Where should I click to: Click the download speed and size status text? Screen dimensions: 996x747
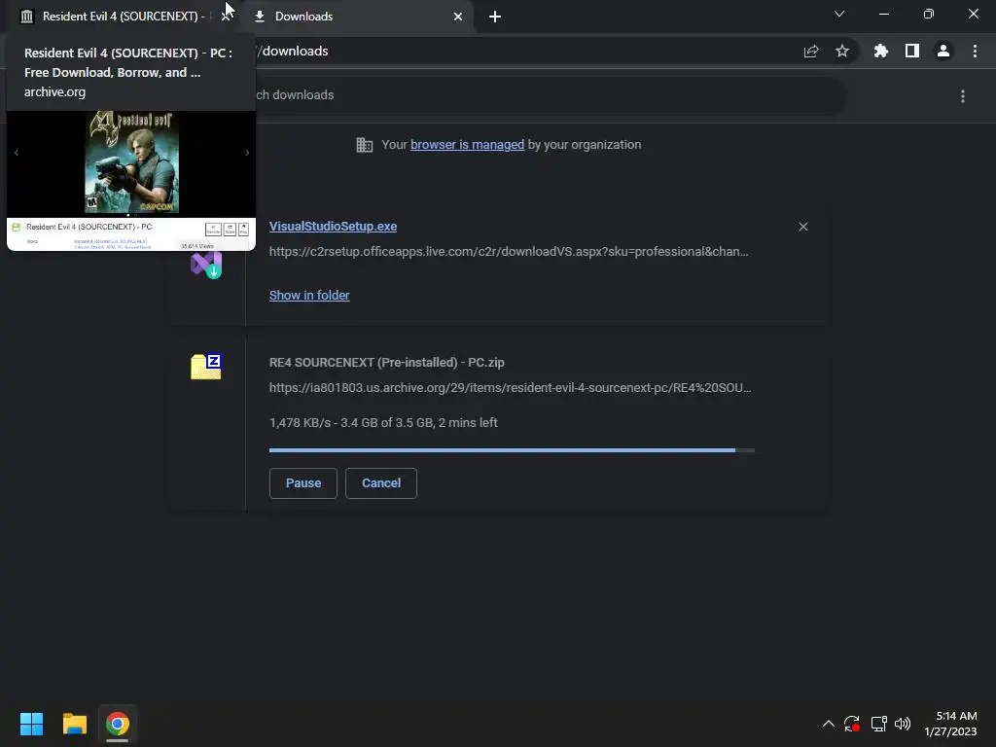(383, 423)
